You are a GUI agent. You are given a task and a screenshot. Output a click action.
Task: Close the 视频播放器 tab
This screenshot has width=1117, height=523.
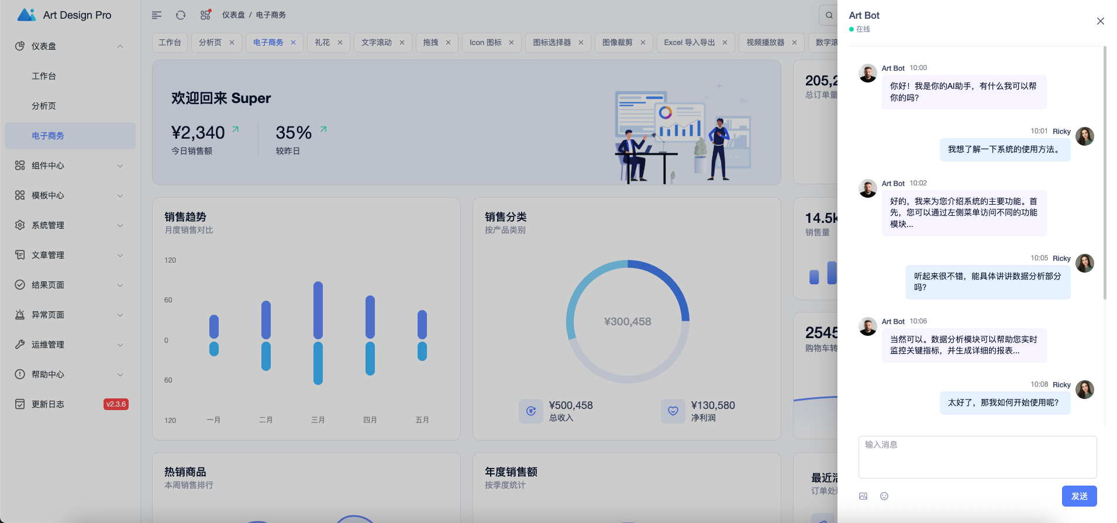(795, 43)
